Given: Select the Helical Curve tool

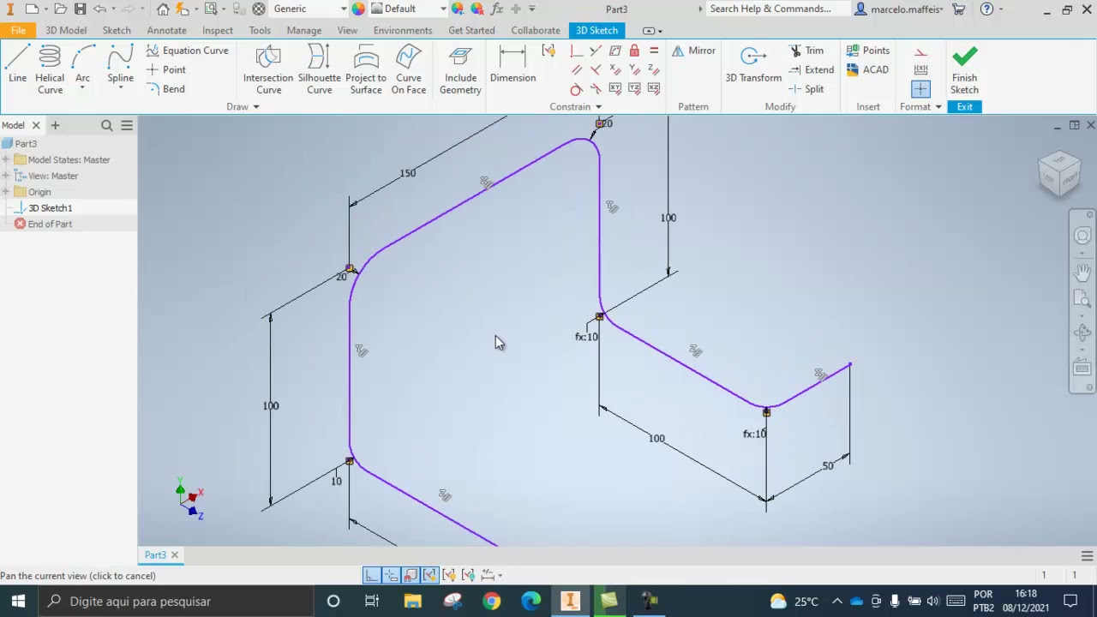Looking at the screenshot, I should pos(50,69).
